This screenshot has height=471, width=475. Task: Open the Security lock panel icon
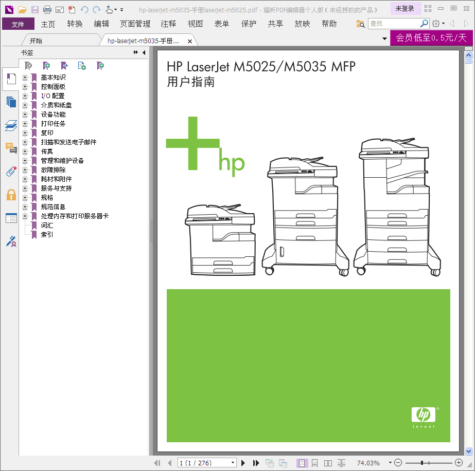pyautogui.click(x=11, y=195)
